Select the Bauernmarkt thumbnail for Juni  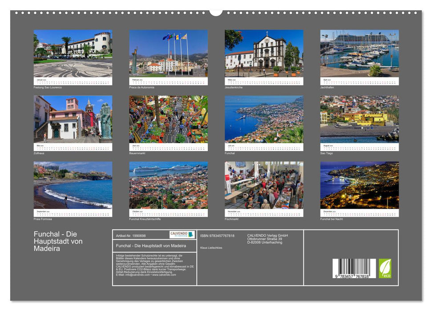tap(169, 120)
